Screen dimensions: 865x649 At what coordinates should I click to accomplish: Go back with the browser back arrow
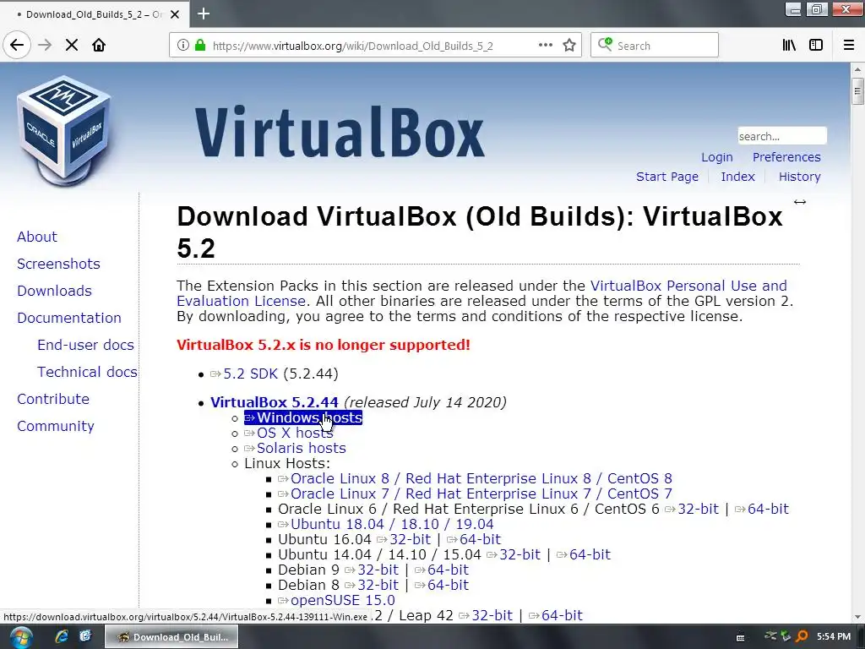click(x=17, y=45)
